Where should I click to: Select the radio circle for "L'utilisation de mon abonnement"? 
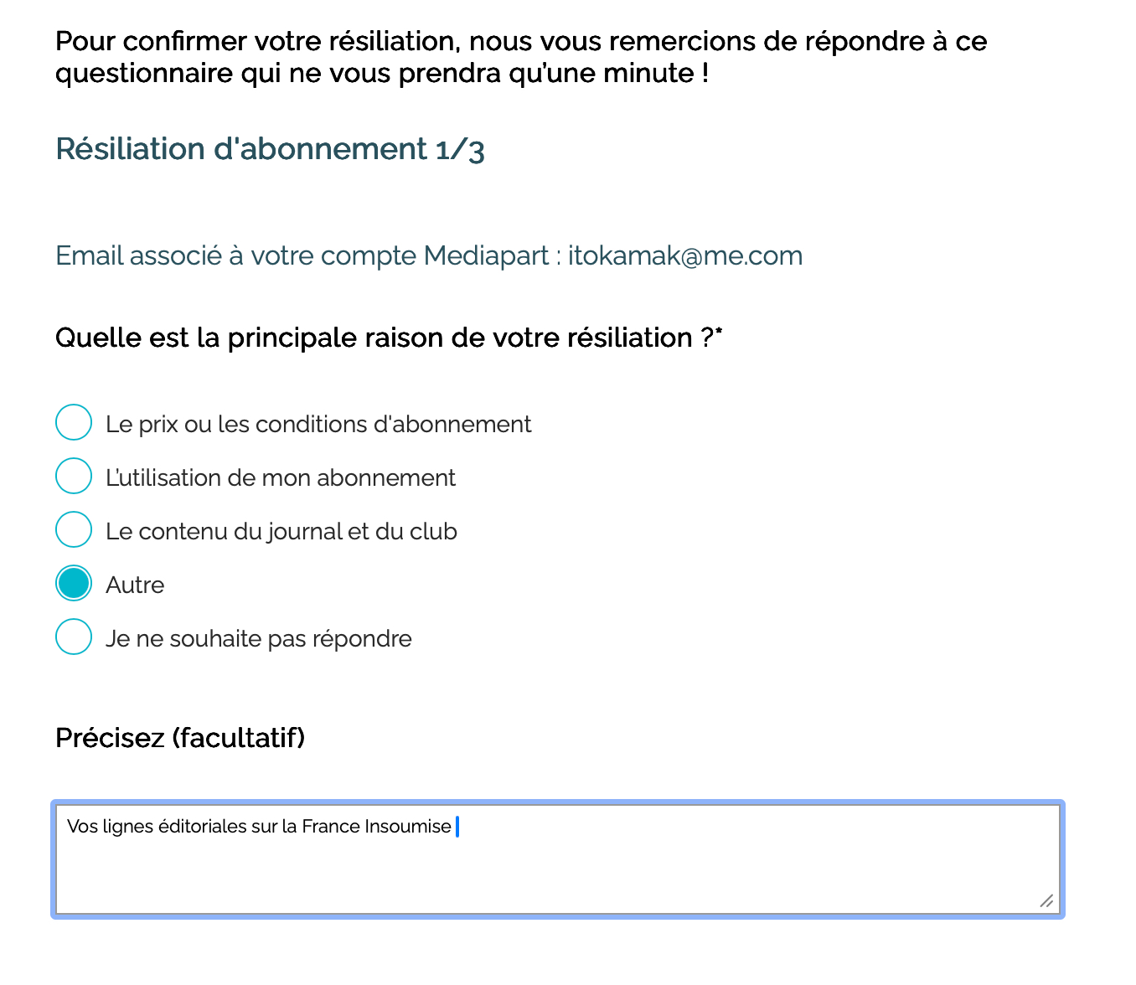(74, 476)
